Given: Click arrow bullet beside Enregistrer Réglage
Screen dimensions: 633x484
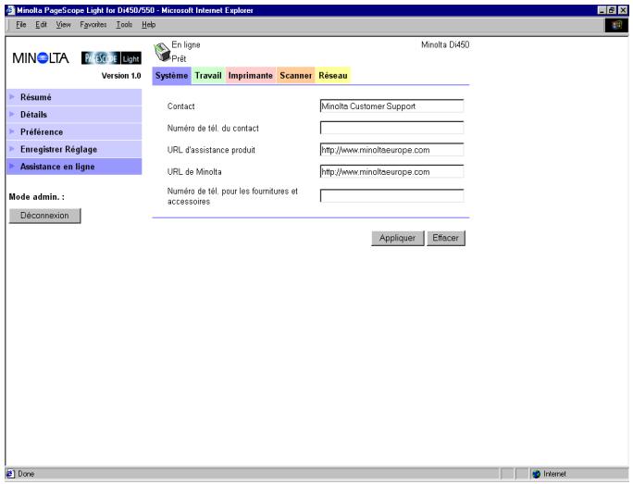Looking at the screenshot, I should click(12, 149).
